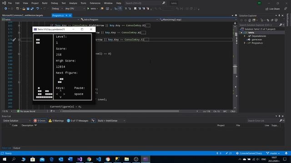Screen dimensions: 291x163
Task: Switch to the Microsoft.Common targets tab
Action: click(x=23, y=15)
